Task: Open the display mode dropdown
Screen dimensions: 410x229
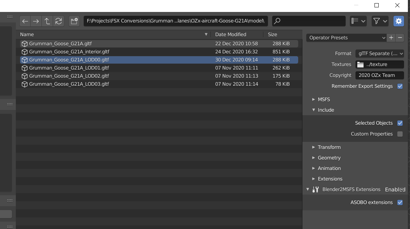Action: pyautogui.click(x=358, y=21)
